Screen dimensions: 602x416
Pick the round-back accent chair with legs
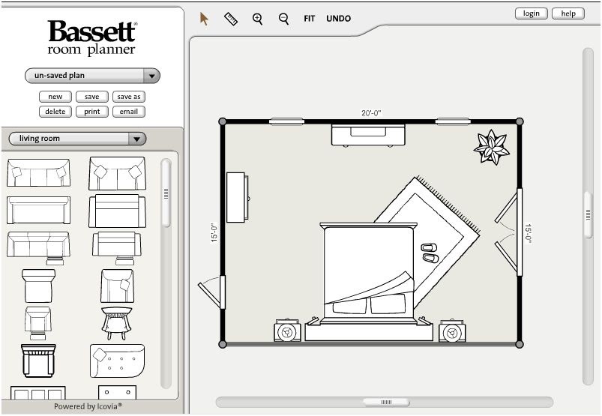click(117, 323)
